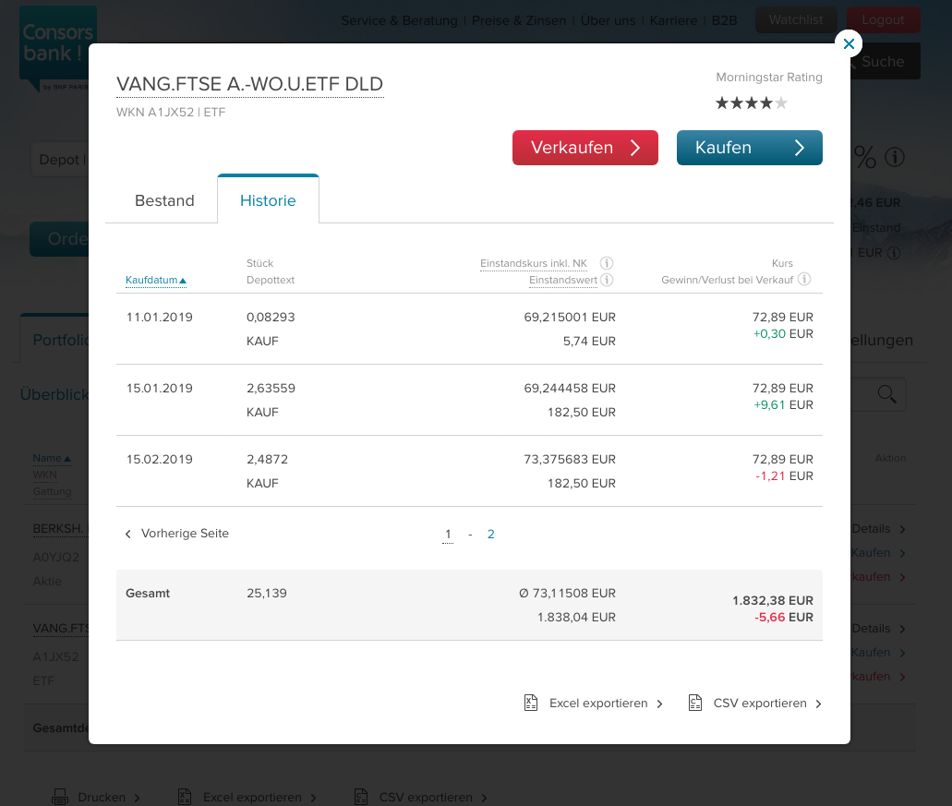Click quantity value 2,63559

point(271,388)
